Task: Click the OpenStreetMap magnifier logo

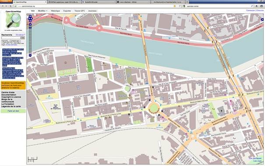Action: (x=13, y=20)
